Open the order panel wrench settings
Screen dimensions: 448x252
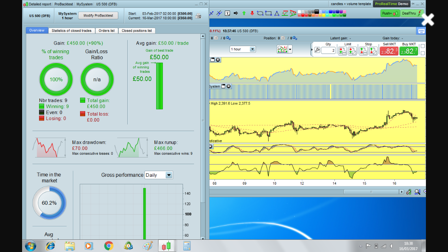click(317, 50)
